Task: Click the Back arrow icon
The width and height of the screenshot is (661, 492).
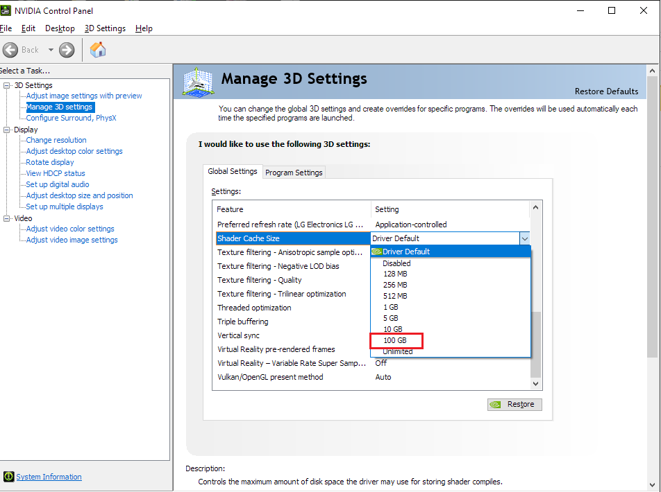Action: pyautogui.click(x=10, y=50)
